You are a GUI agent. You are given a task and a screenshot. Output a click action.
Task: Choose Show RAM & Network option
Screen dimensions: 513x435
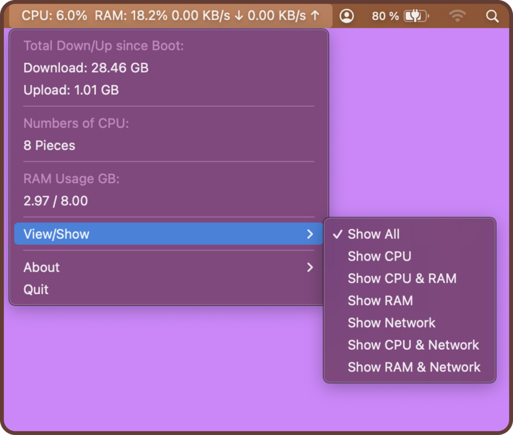pos(414,367)
